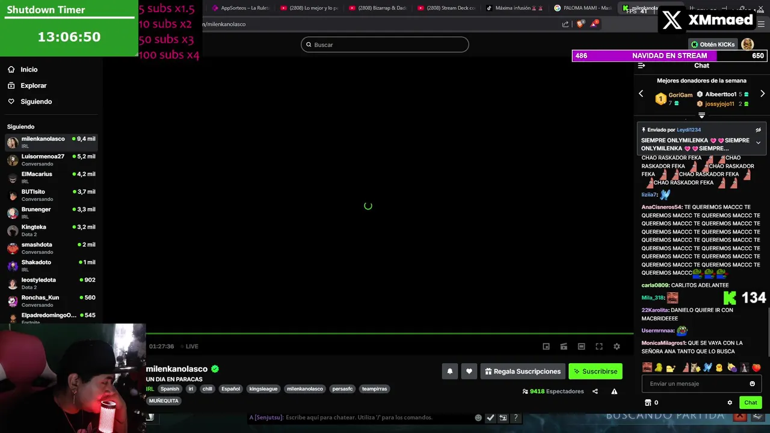Collapse the weekly top donors leaderboard
770x433 pixels.
coord(701,115)
